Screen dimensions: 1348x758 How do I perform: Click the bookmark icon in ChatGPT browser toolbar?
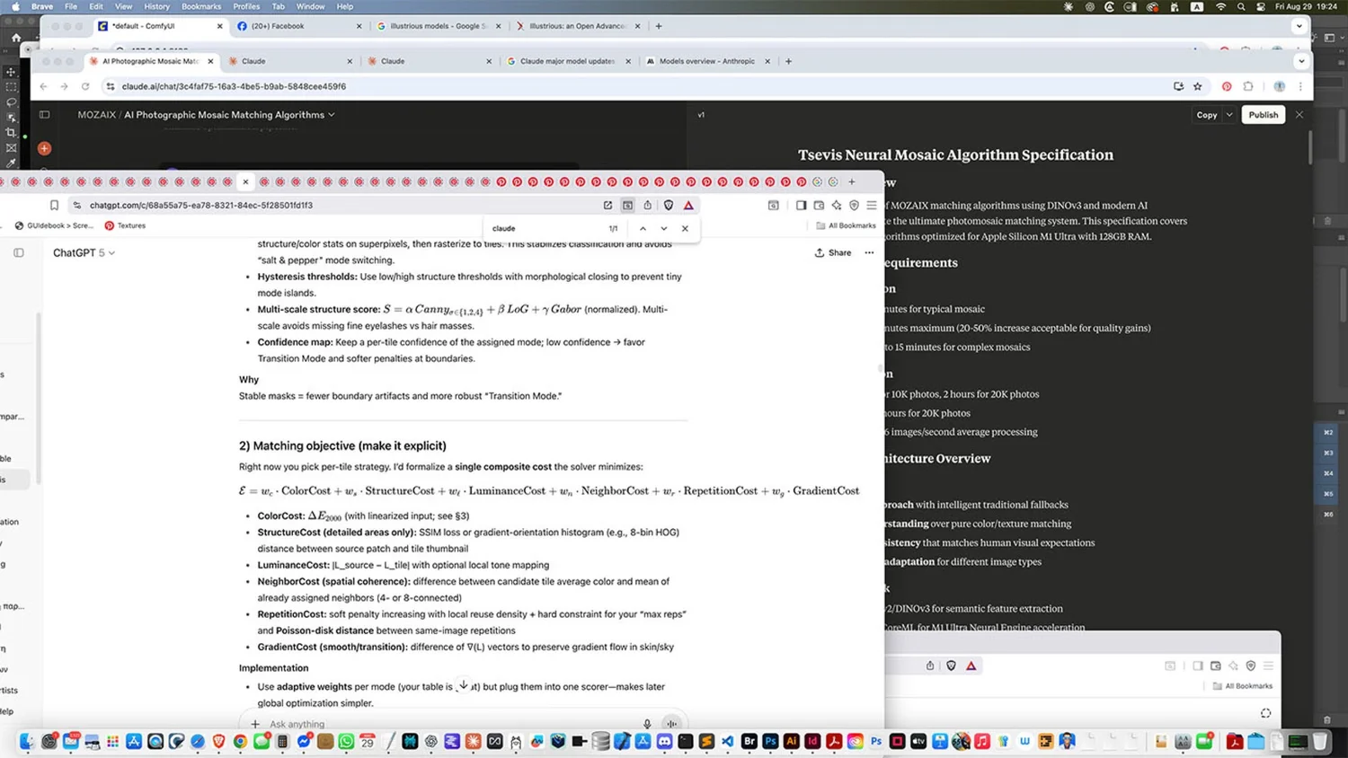(x=54, y=206)
